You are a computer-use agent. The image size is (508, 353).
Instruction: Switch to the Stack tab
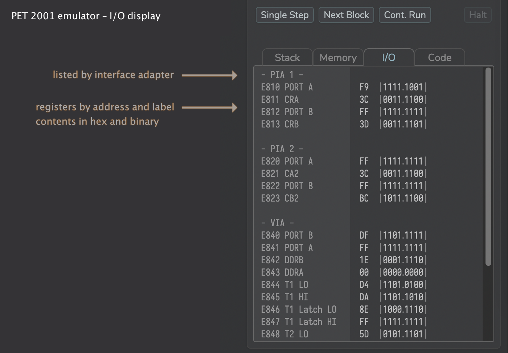(287, 57)
